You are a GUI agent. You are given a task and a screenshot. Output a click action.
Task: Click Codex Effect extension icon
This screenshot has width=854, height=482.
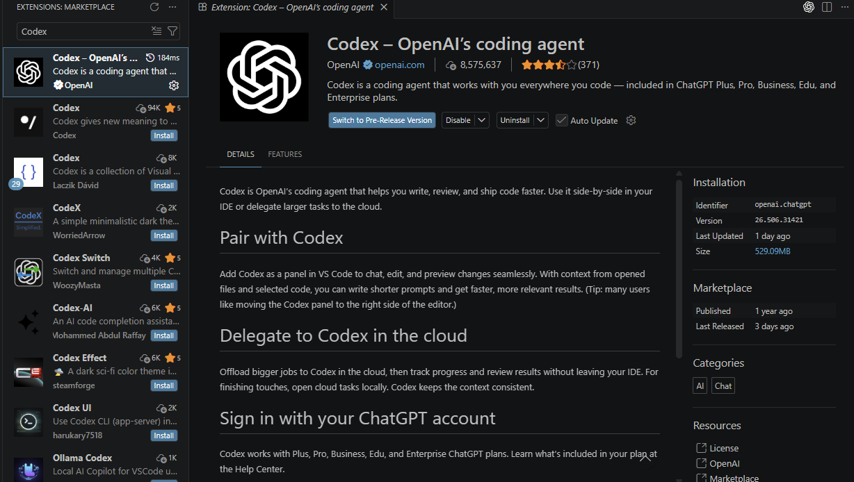point(29,372)
